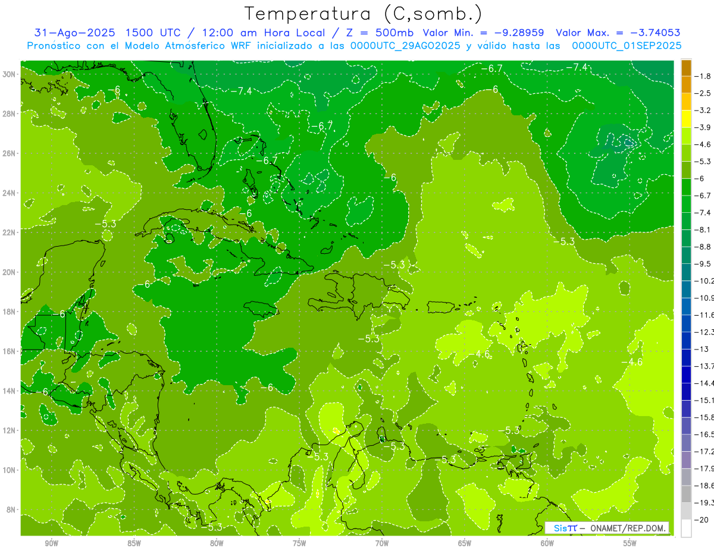The image size is (714, 551).
Task: Click the colorbar label -8.8
Action: click(x=703, y=247)
